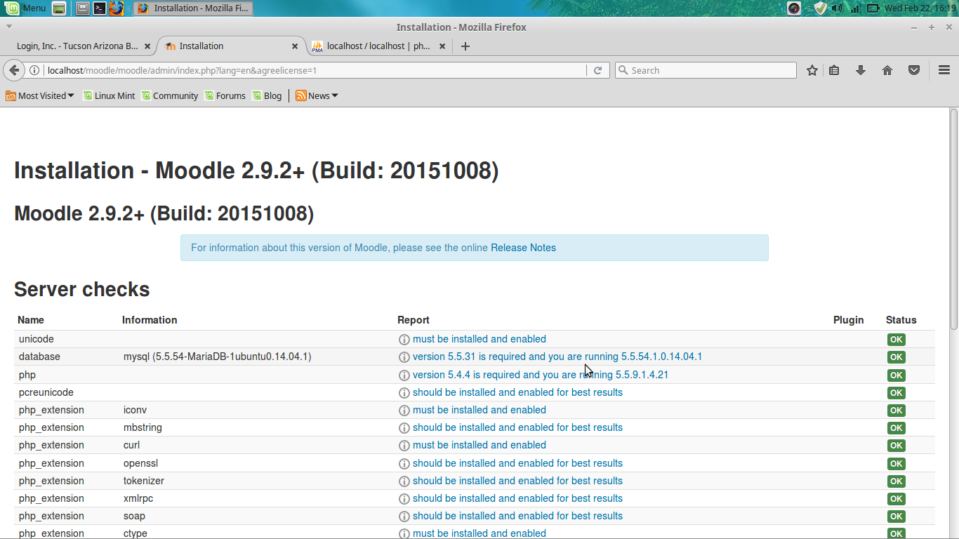Show the desktop via the taskbar icon
The image size is (959, 539).
tap(83, 8)
